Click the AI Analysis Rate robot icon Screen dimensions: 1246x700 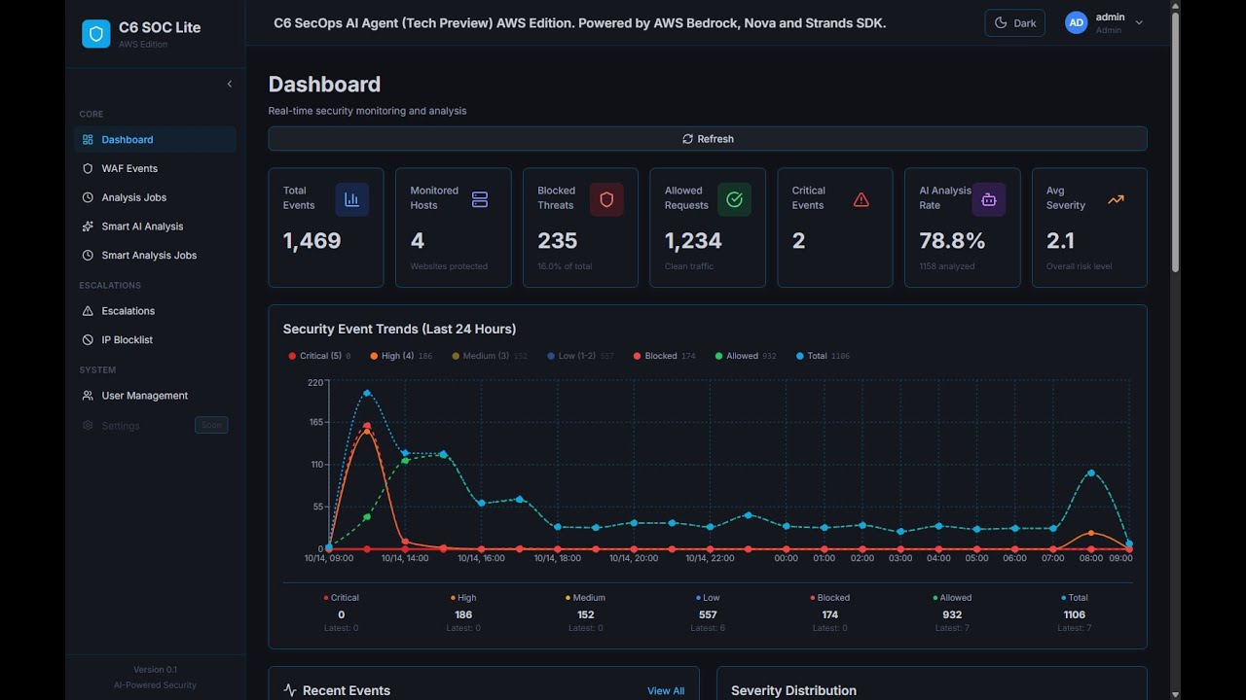click(989, 199)
